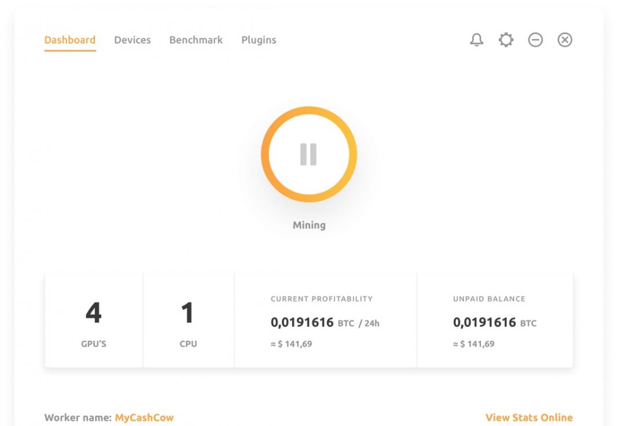Open View Stats Online link
Image resolution: width=618 pixels, height=426 pixels.
(528, 417)
